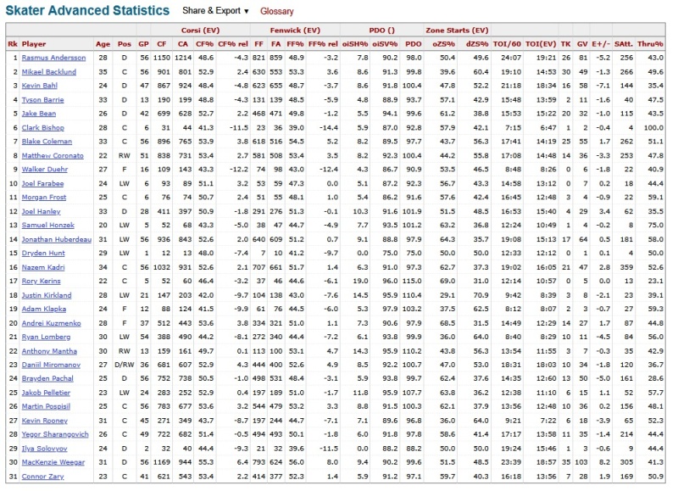Viewport: 678px width, 491px height.
Task: Open Kevin Rooney player link
Action: coord(45,421)
